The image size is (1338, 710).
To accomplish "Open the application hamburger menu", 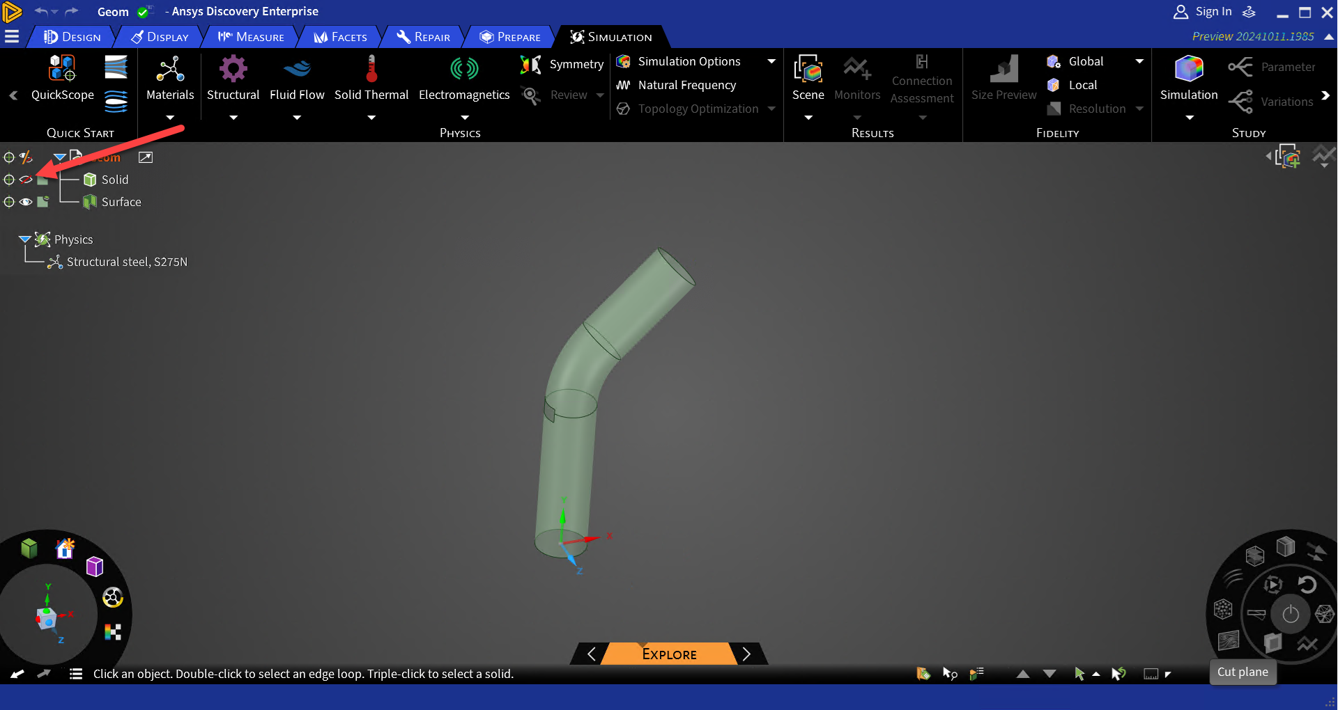I will click(x=12, y=36).
